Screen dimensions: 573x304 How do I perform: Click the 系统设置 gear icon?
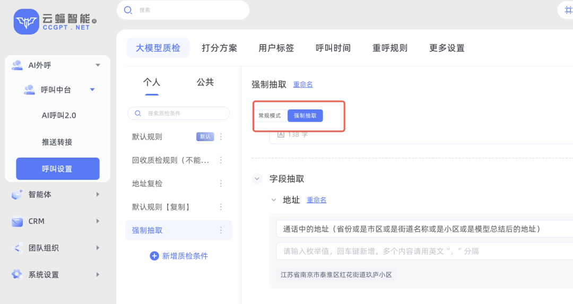click(17, 274)
